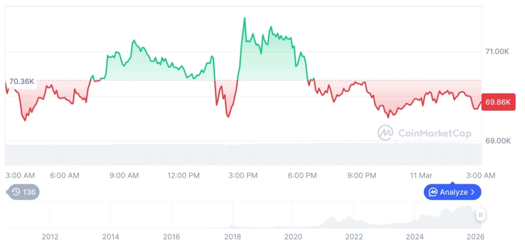Click the CoinMarketCap watermark text
Image resolution: width=525 pixels, height=244 pixels.
tap(435, 133)
